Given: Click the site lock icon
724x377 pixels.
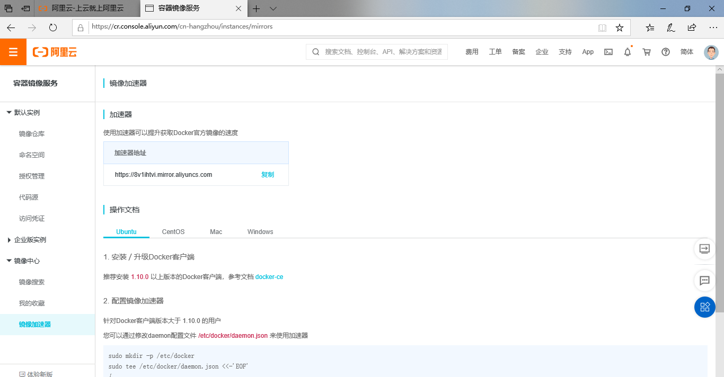Looking at the screenshot, I should pyautogui.click(x=81, y=28).
